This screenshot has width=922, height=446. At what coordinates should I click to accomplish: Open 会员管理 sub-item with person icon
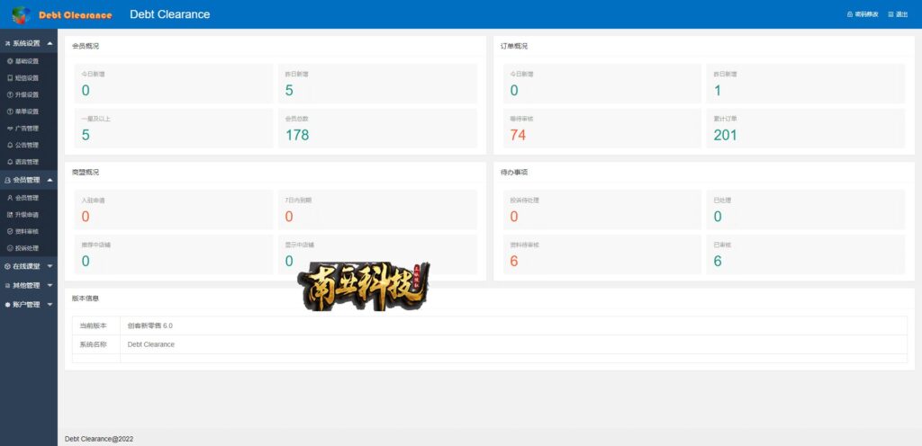(x=23, y=198)
